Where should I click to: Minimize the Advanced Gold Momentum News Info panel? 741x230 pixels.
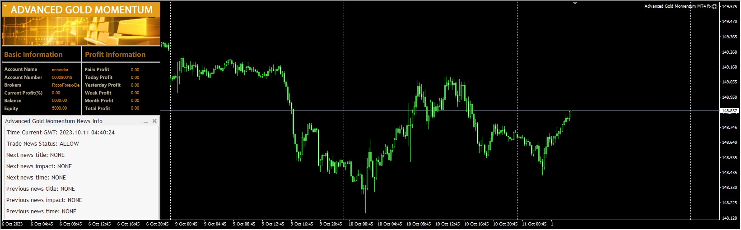point(146,121)
